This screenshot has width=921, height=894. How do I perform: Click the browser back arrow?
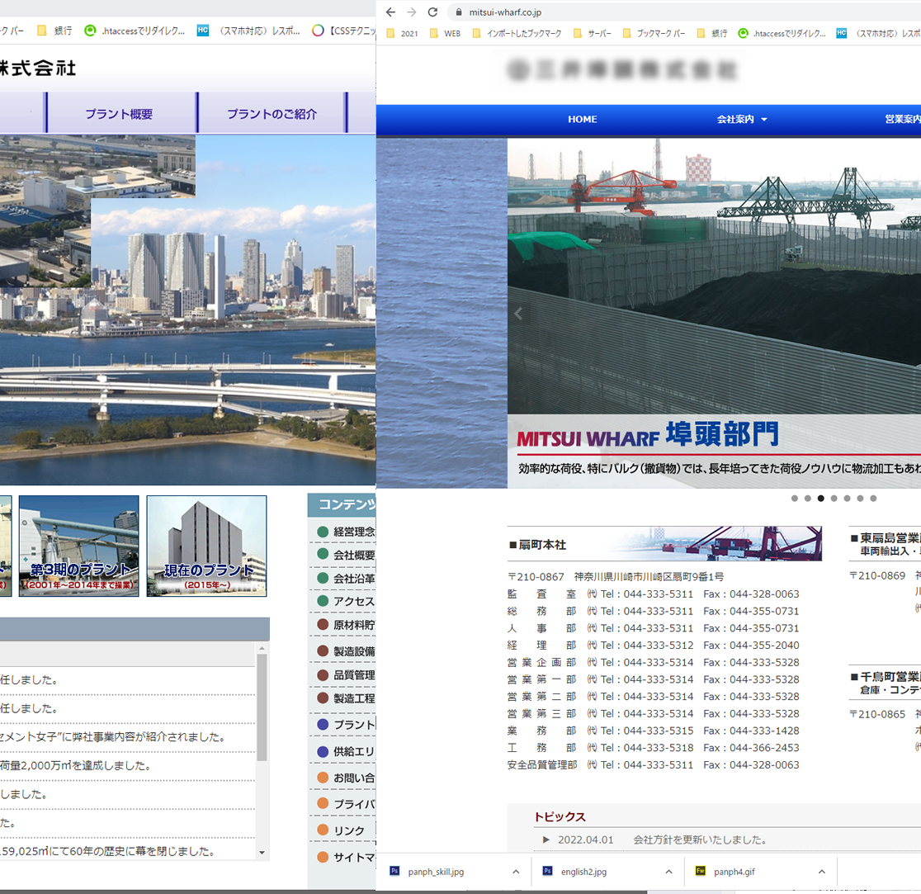tap(390, 12)
